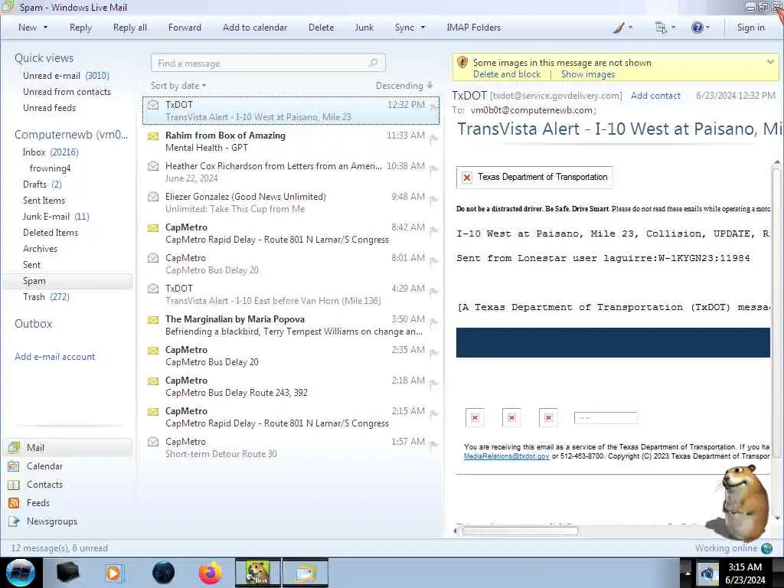Open the MediaRelations@txdot.gov email link
The image size is (784, 588).
pyautogui.click(x=507, y=456)
